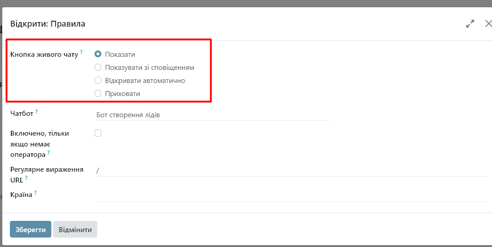The width and height of the screenshot is (492, 247).
Task: Click the URL regular expression input
Action: (x=291, y=170)
